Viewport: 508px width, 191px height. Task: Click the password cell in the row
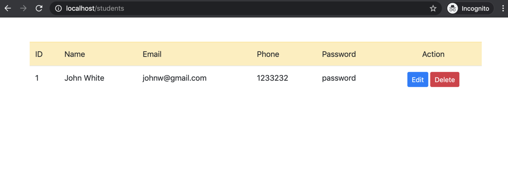339,78
